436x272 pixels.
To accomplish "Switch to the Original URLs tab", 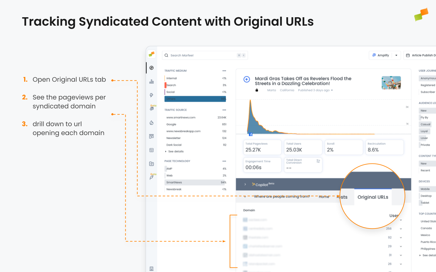I will pyautogui.click(x=373, y=197).
